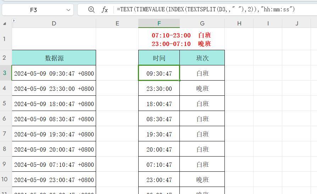
Task: Expand hidden columns arrow before column D
Action: pyautogui.click(x=14, y=20)
